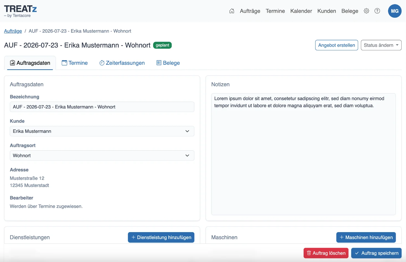
Task: Delete order via Auftrag löschen button
Action: pos(326,253)
